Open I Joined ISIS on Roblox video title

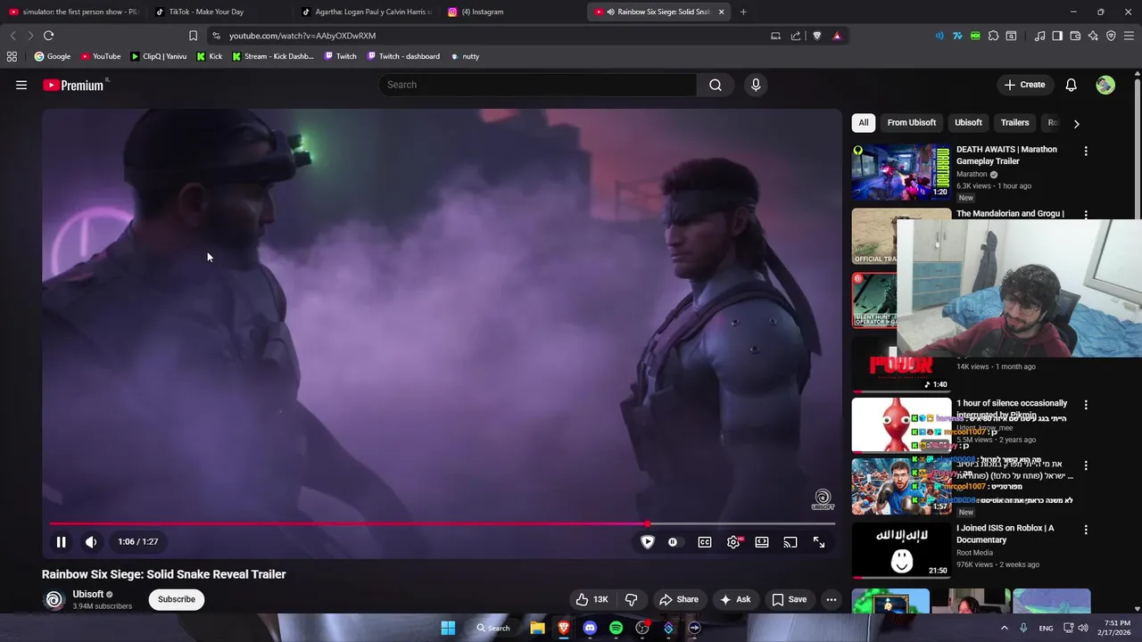point(1005,534)
